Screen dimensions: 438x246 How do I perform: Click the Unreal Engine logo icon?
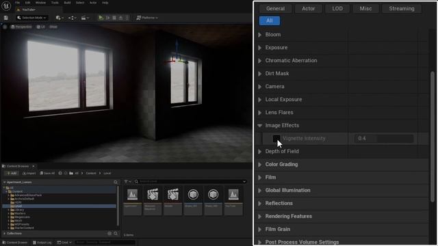(x=6, y=5)
